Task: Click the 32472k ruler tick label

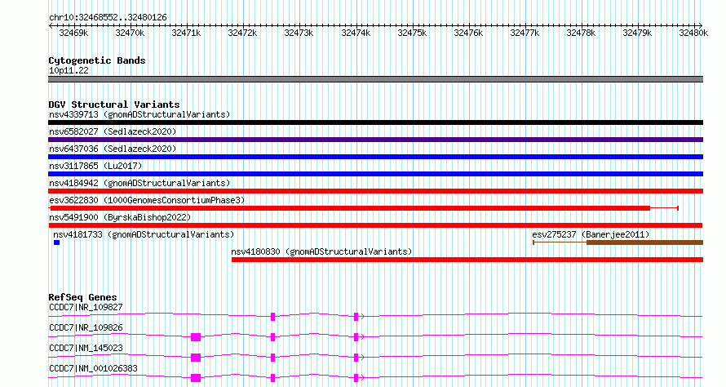Action: [242, 33]
